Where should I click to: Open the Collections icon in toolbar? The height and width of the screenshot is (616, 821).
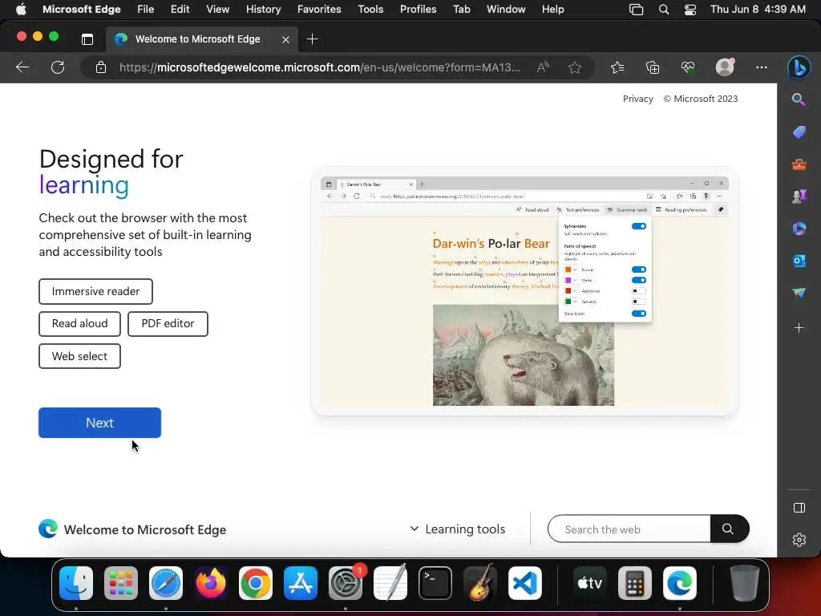coord(653,67)
